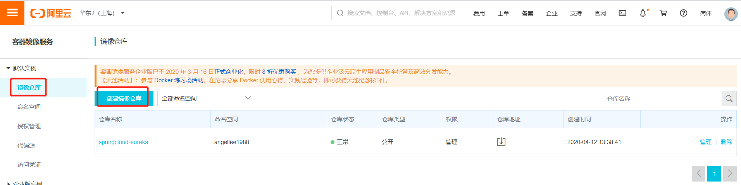Open the 费用 menu

click(x=479, y=14)
